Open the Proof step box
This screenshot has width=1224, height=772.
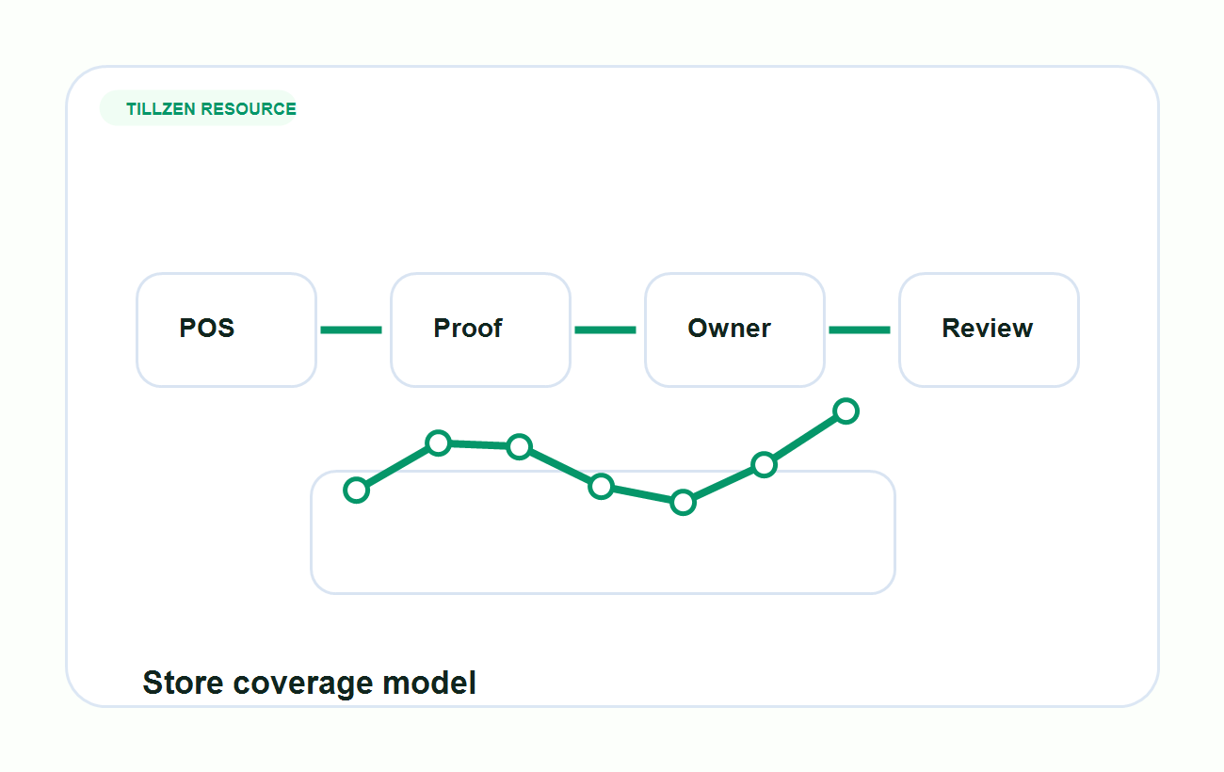coord(480,330)
